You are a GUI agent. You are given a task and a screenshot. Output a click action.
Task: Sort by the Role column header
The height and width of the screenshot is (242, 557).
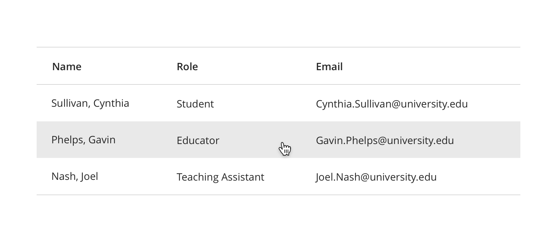(x=187, y=67)
